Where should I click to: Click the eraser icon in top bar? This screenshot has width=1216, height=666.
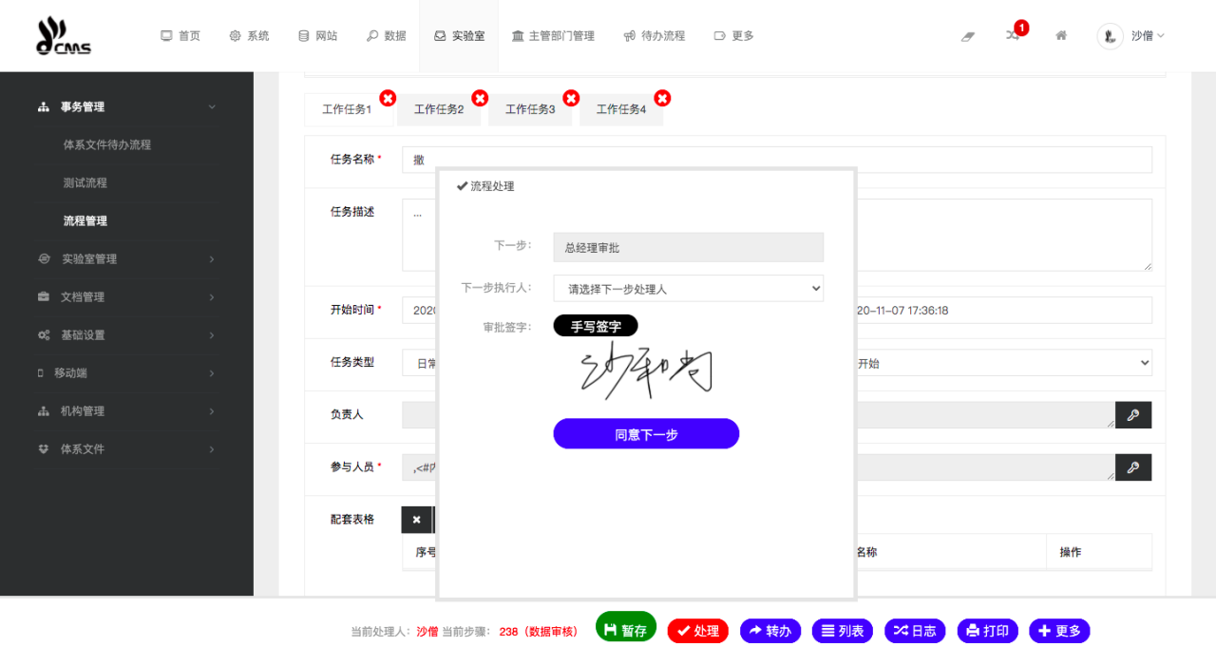tap(968, 36)
